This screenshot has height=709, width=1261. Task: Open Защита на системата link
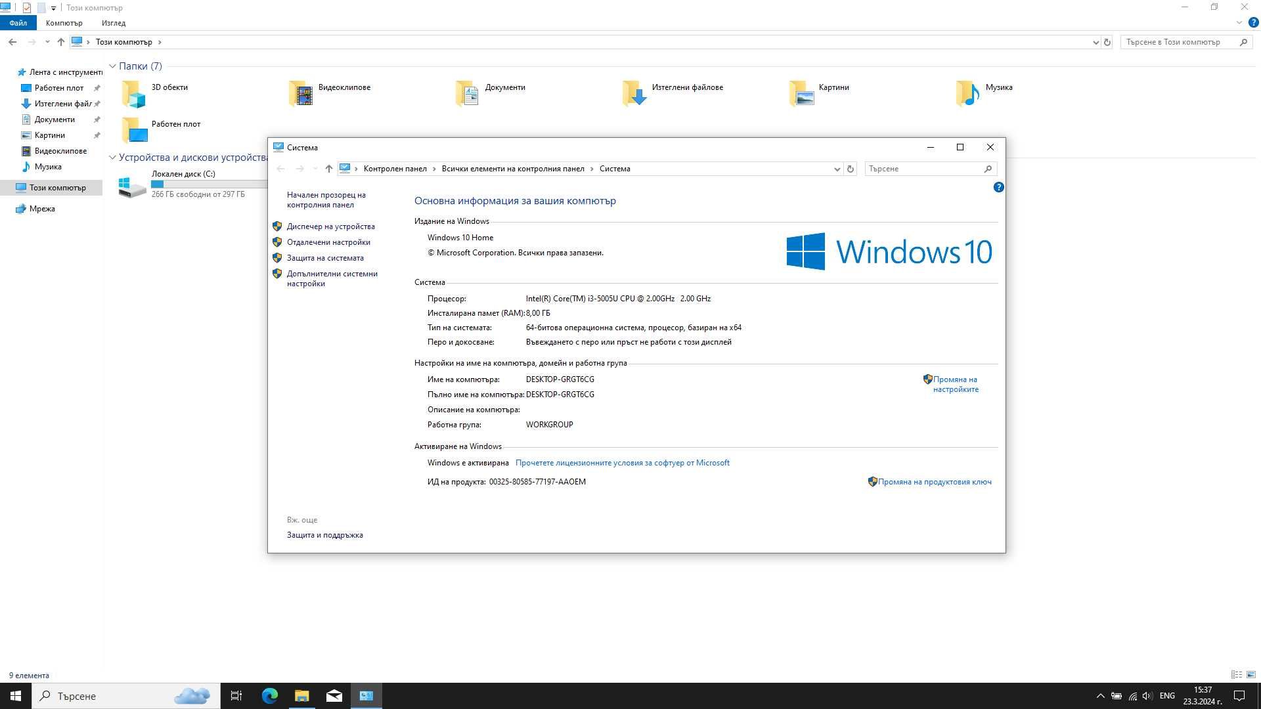pyautogui.click(x=325, y=258)
